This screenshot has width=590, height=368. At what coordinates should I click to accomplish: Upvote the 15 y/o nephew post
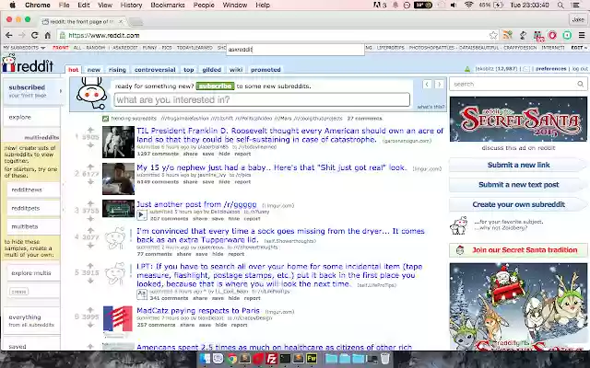(90, 167)
